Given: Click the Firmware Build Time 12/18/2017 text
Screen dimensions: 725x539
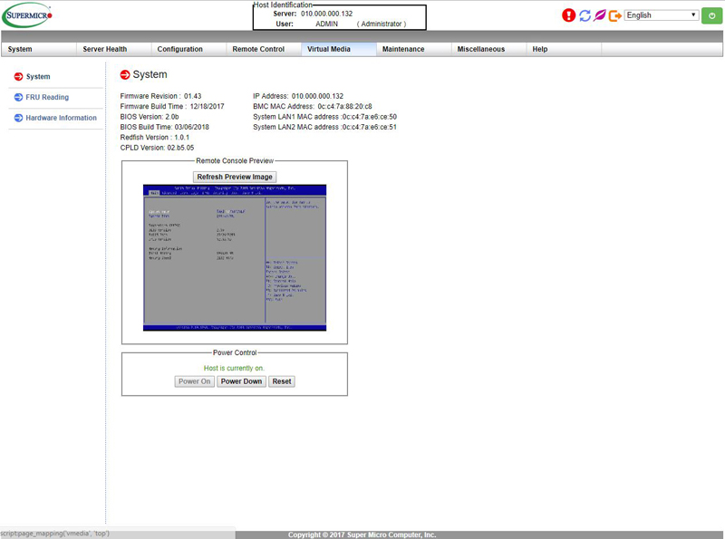Looking at the screenshot, I should pyautogui.click(x=172, y=106).
